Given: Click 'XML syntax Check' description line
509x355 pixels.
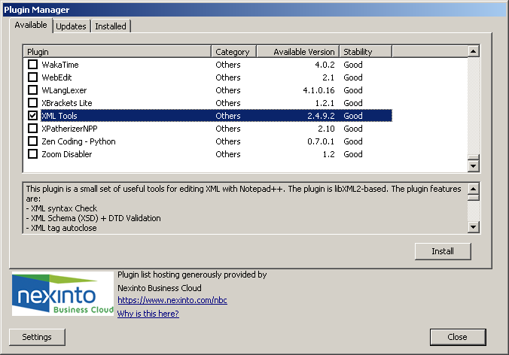Looking at the screenshot, I should coord(62,208).
